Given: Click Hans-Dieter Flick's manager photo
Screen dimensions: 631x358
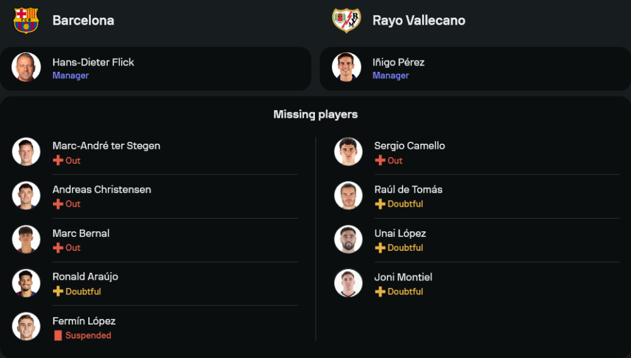Looking at the screenshot, I should 26,67.
